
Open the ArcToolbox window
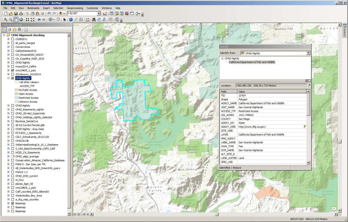pos(127,14)
